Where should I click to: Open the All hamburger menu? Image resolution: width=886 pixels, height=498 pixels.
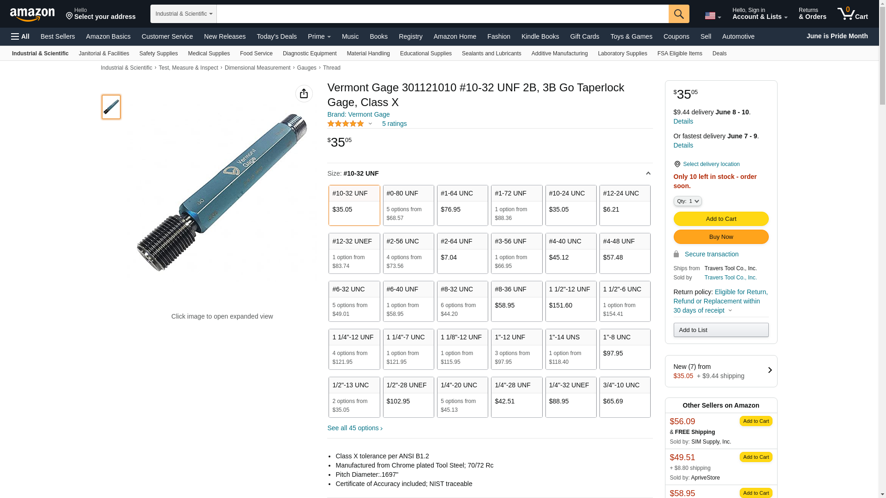click(x=20, y=36)
